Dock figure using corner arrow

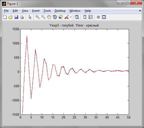click(x=140, y=11)
